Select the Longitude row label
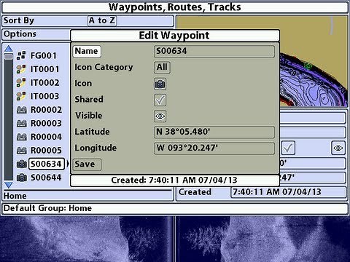The image size is (350, 262). 96,148
